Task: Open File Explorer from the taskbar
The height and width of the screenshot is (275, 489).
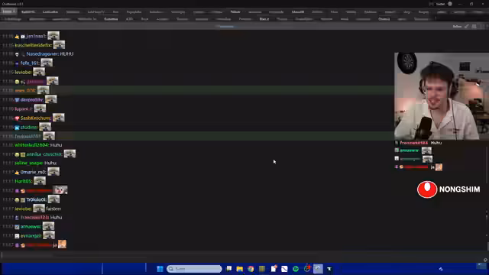Action: [x=239, y=269]
